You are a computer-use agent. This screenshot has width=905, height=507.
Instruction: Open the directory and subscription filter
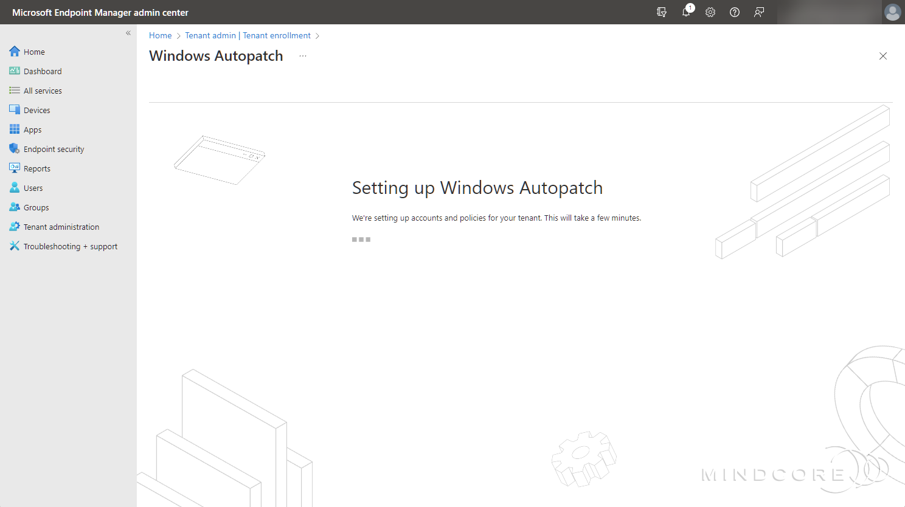(x=662, y=12)
